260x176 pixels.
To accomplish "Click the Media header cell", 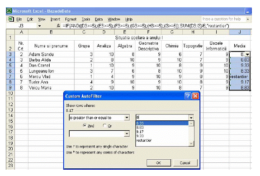I will pos(240,46).
